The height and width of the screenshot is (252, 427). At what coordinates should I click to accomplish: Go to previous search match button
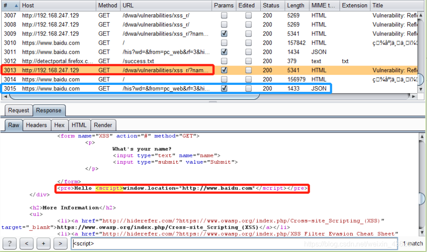point(26,243)
